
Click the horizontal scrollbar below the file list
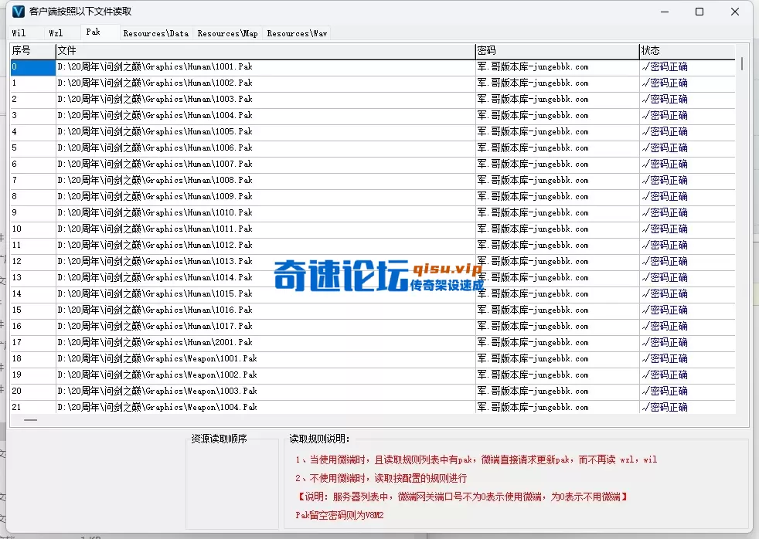pyautogui.click(x=29, y=420)
